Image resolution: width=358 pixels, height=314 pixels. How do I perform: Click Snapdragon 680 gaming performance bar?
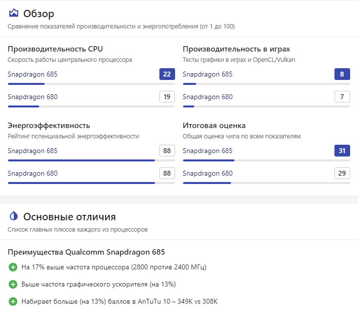[266, 106]
